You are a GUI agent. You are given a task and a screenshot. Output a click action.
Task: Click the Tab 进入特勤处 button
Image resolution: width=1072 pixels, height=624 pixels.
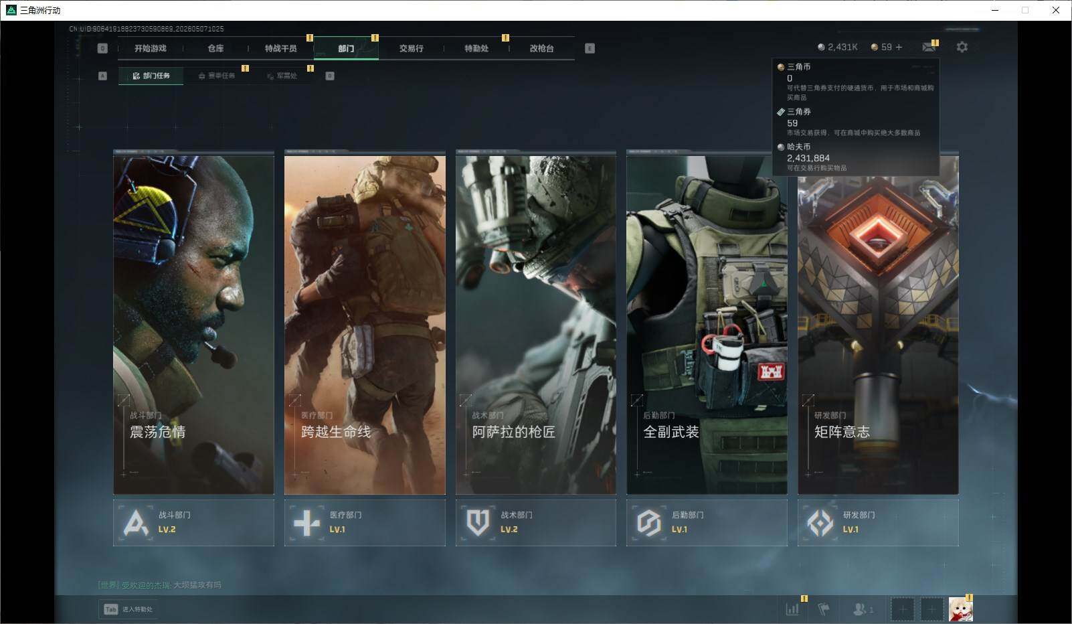pyautogui.click(x=128, y=609)
